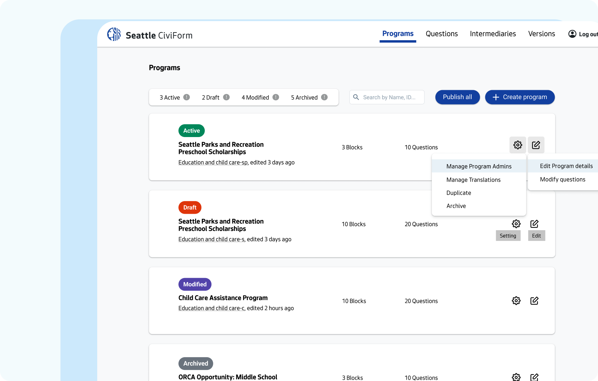Image resolution: width=598 pixels, height=381 pixels.
Task: Click the Create program button
Action: pos(520,97)
